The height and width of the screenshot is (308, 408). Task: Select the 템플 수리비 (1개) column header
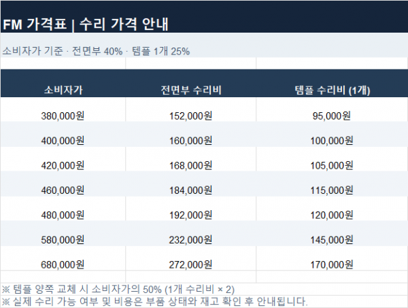coord(332,84)
